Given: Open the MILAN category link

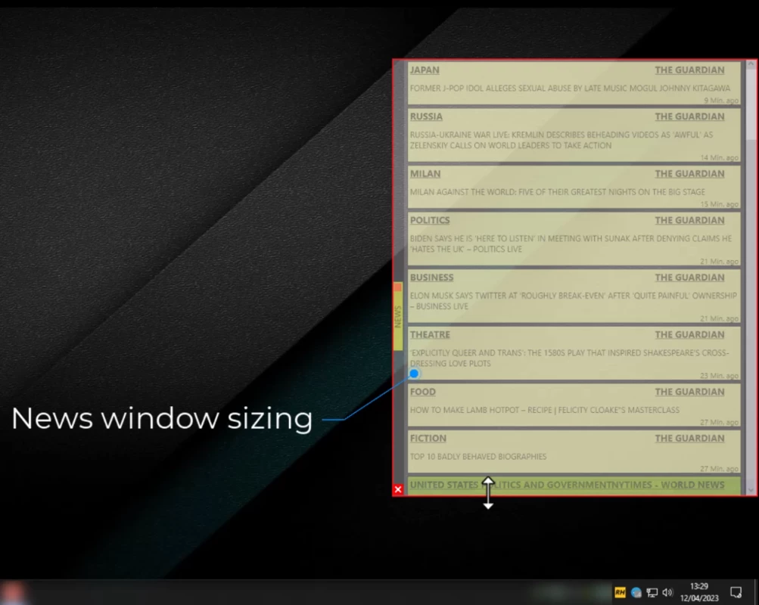Looking at the screenshot, I should pos(425,174).
